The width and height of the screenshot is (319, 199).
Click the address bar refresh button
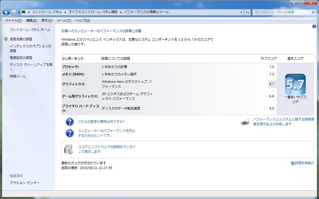247,12
